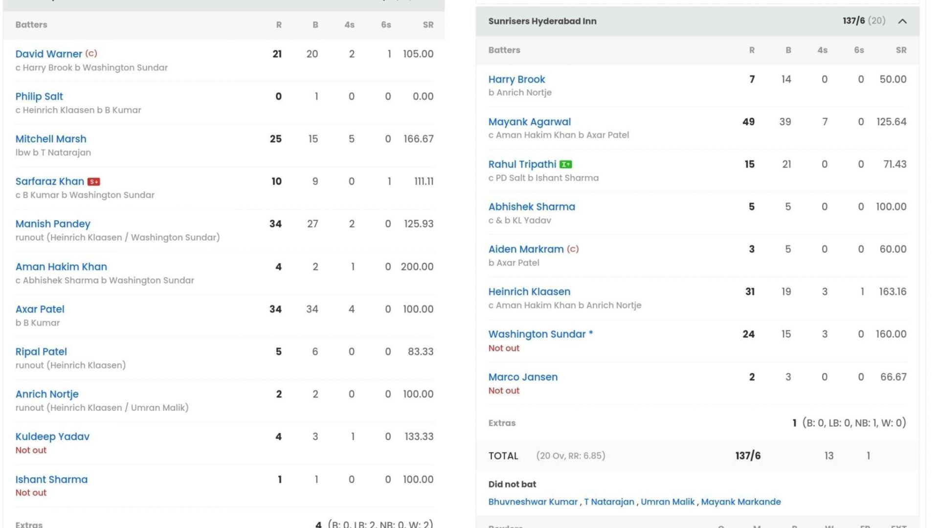The image size is (939, 528).
Task: Open Bhuvneshwar Kumar in Did not bat list
Action: pos(533,502)
